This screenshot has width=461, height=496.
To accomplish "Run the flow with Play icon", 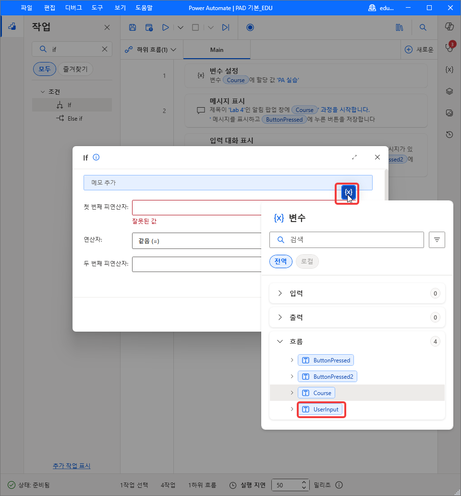I will (x=165, y=27).
